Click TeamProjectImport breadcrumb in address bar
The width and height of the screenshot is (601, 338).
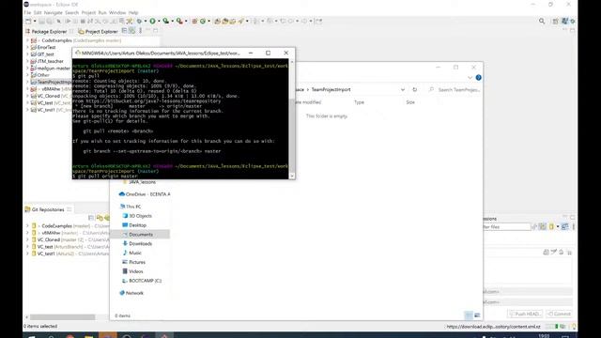coord(331,89)
